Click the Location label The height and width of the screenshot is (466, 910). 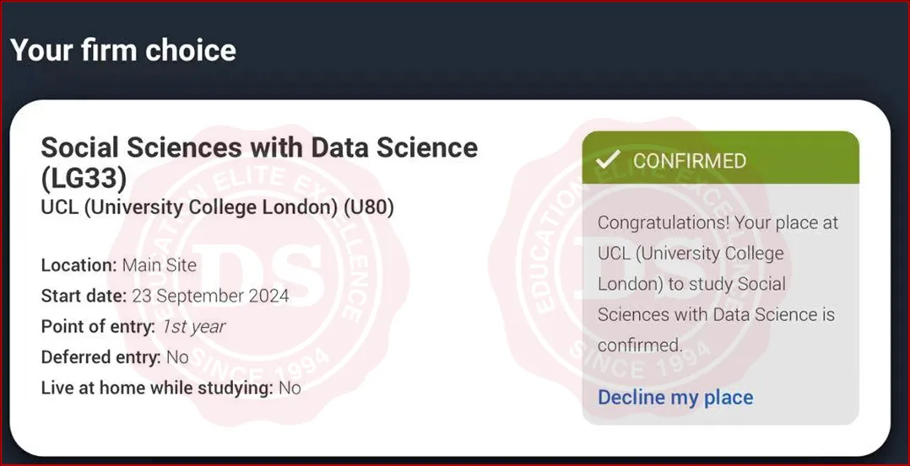[79, 265]
